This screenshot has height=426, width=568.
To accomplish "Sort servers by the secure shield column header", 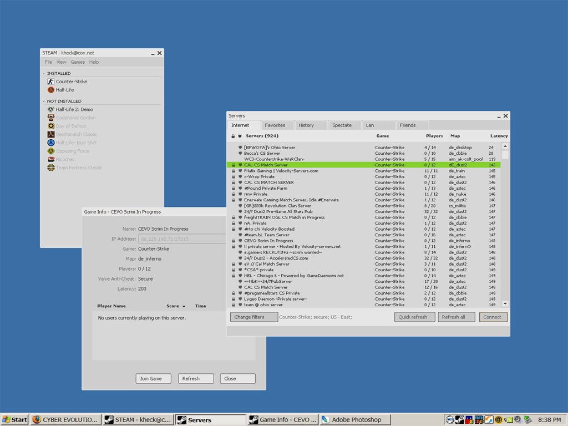I will point(240,136).
